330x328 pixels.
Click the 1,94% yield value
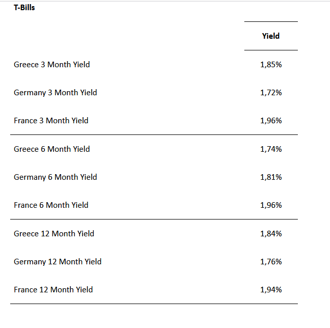pyautogui.click(x=271, y=290)
